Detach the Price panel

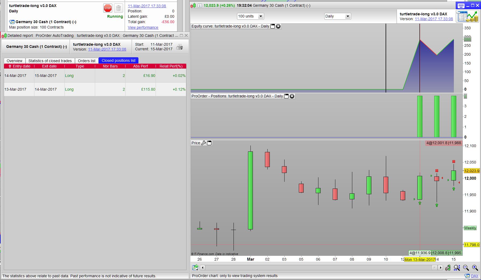point(209,143)
